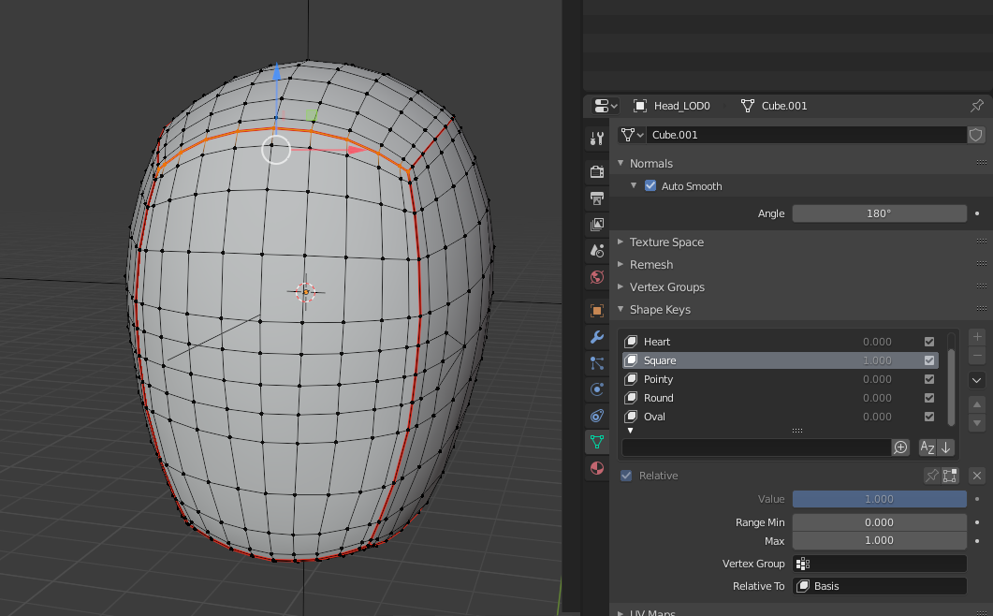Click the add shape key plus button

977,338
